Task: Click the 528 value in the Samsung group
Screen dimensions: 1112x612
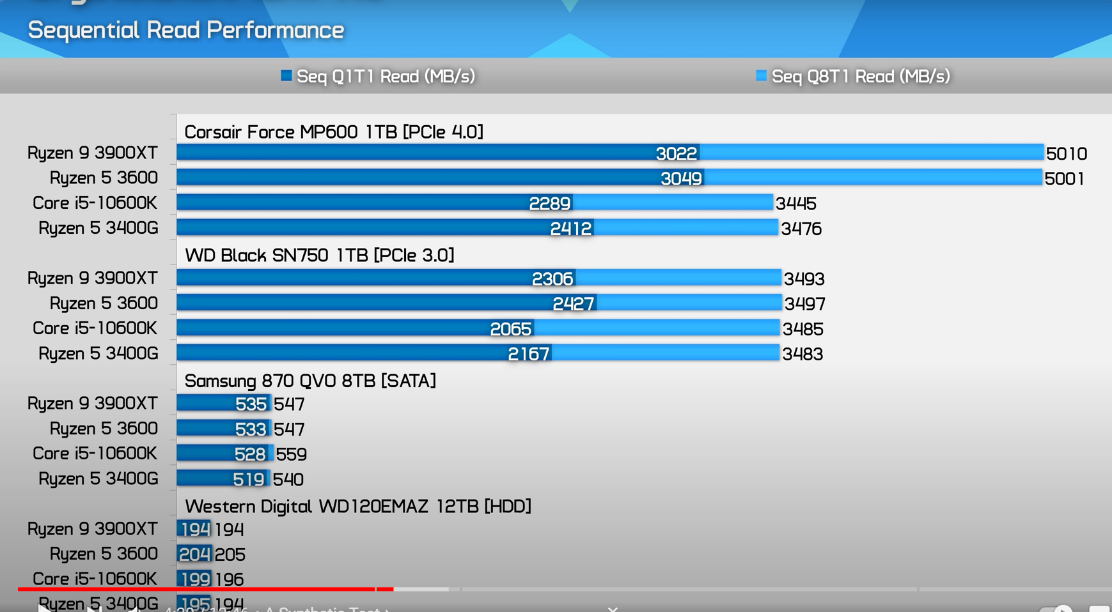Action: pyautogui.click(x=250, y=454)
